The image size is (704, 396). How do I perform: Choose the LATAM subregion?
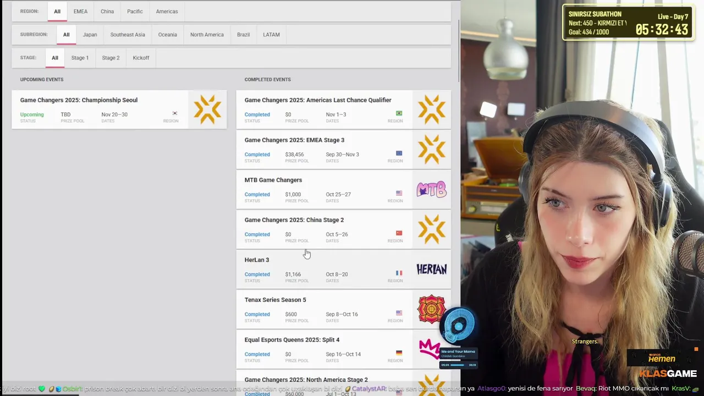[x=271, y=35]
